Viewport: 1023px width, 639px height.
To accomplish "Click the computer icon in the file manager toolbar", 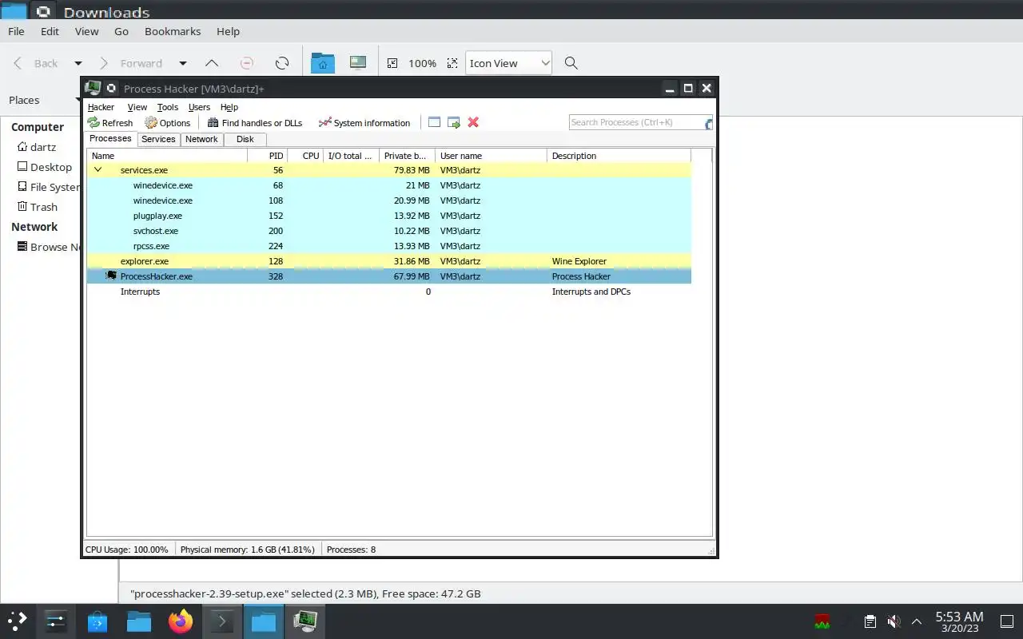I will [x=358, y=63].
